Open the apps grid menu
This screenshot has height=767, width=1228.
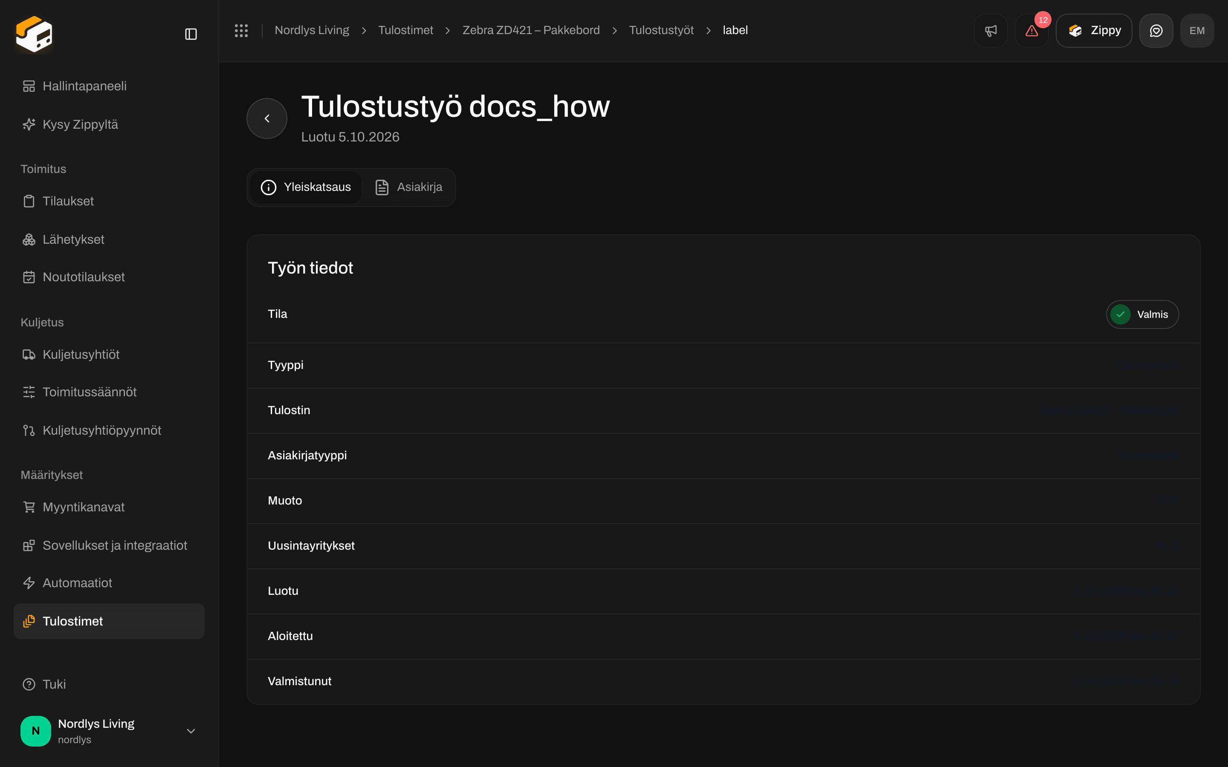click(241, 30)
